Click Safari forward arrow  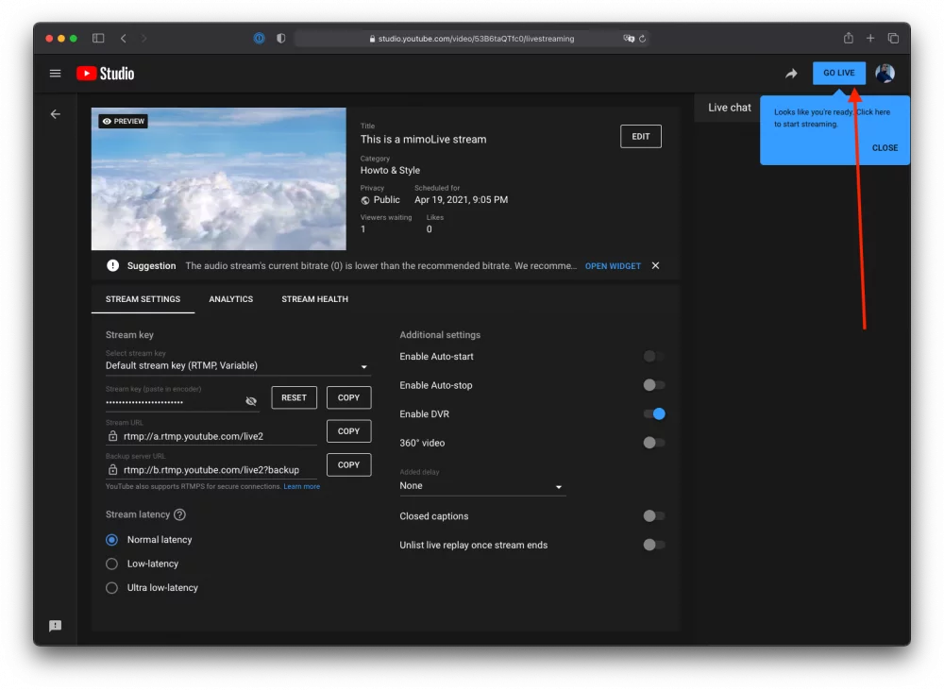[143, 38]
